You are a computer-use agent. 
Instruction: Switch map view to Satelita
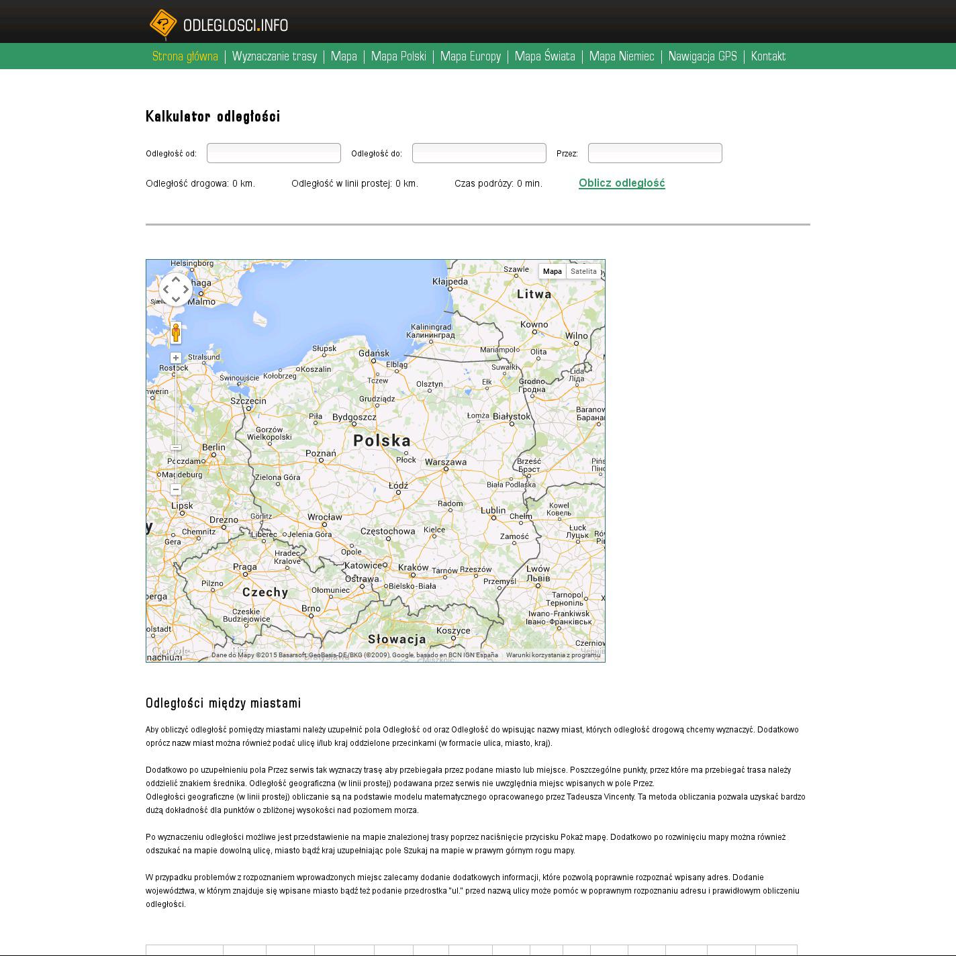coord(583,271)
